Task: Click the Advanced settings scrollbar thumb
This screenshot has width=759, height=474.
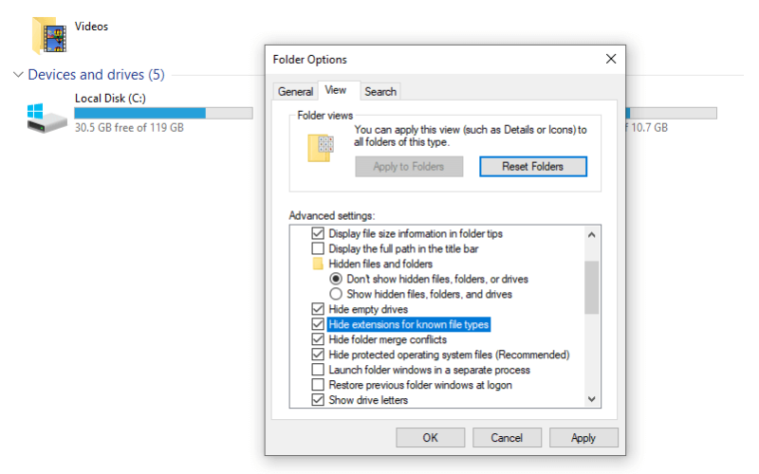Action: [x=591, y=287]
